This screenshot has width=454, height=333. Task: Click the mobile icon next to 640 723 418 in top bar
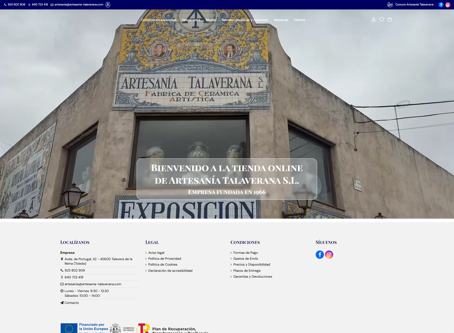tap(29, 5)
